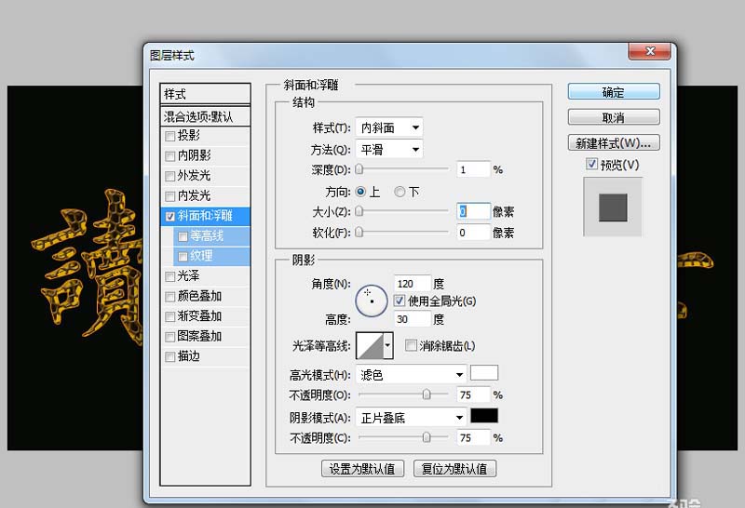Viewport: 745px width, 508px height.
Task: Enable the 描边 checkbox
Action: 169,356
